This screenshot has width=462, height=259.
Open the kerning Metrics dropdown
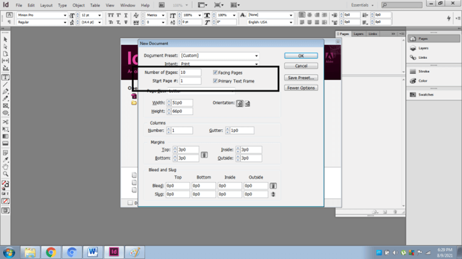(x=163, y=15)
